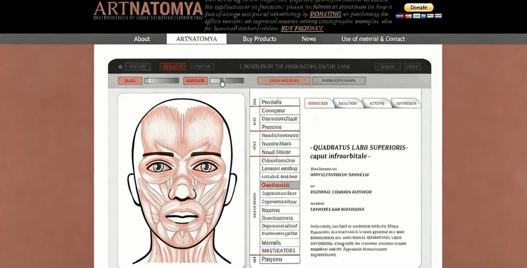The width and height of the screenshot is (527, 268).
Task: Click the skin opacity slider track
Action: coord(162,81)
